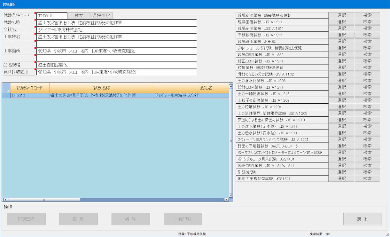This screenshot has width=390, height=237.
Task: Select grid row 1 by its row number
Action: tap(6, 96)
